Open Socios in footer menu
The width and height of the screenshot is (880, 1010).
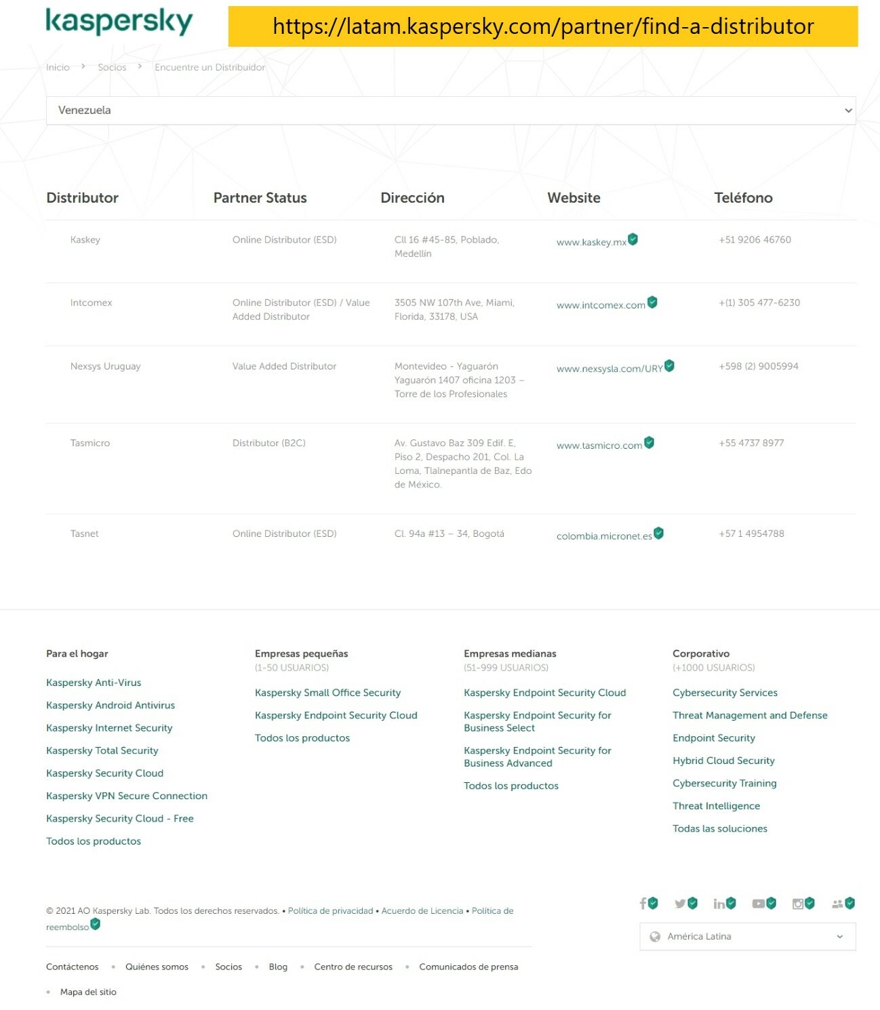coord(228,967)
